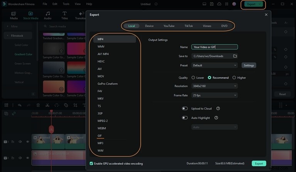Uncheck Enable GPU accelerated video encoding
Image resolution: width=296 pixels, height=172 pixels.
[91, 164]
